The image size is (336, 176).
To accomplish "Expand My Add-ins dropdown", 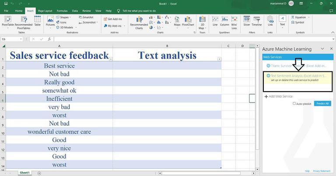I will coord(124,26).
